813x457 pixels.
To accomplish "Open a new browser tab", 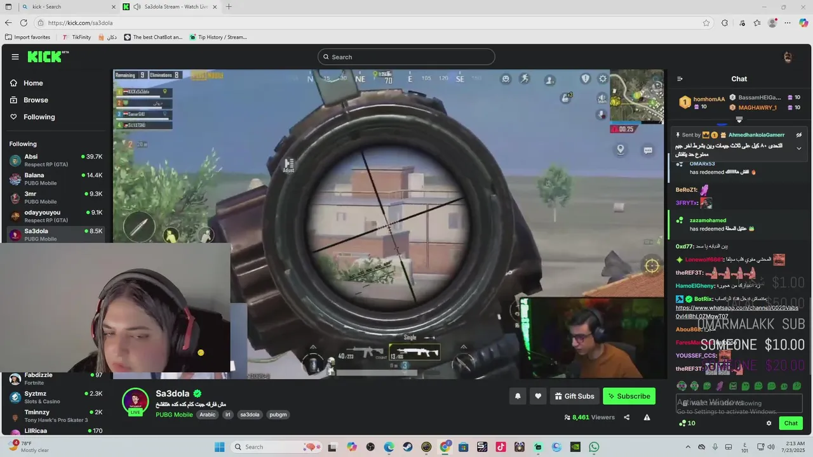I will (x=229, y=7).
